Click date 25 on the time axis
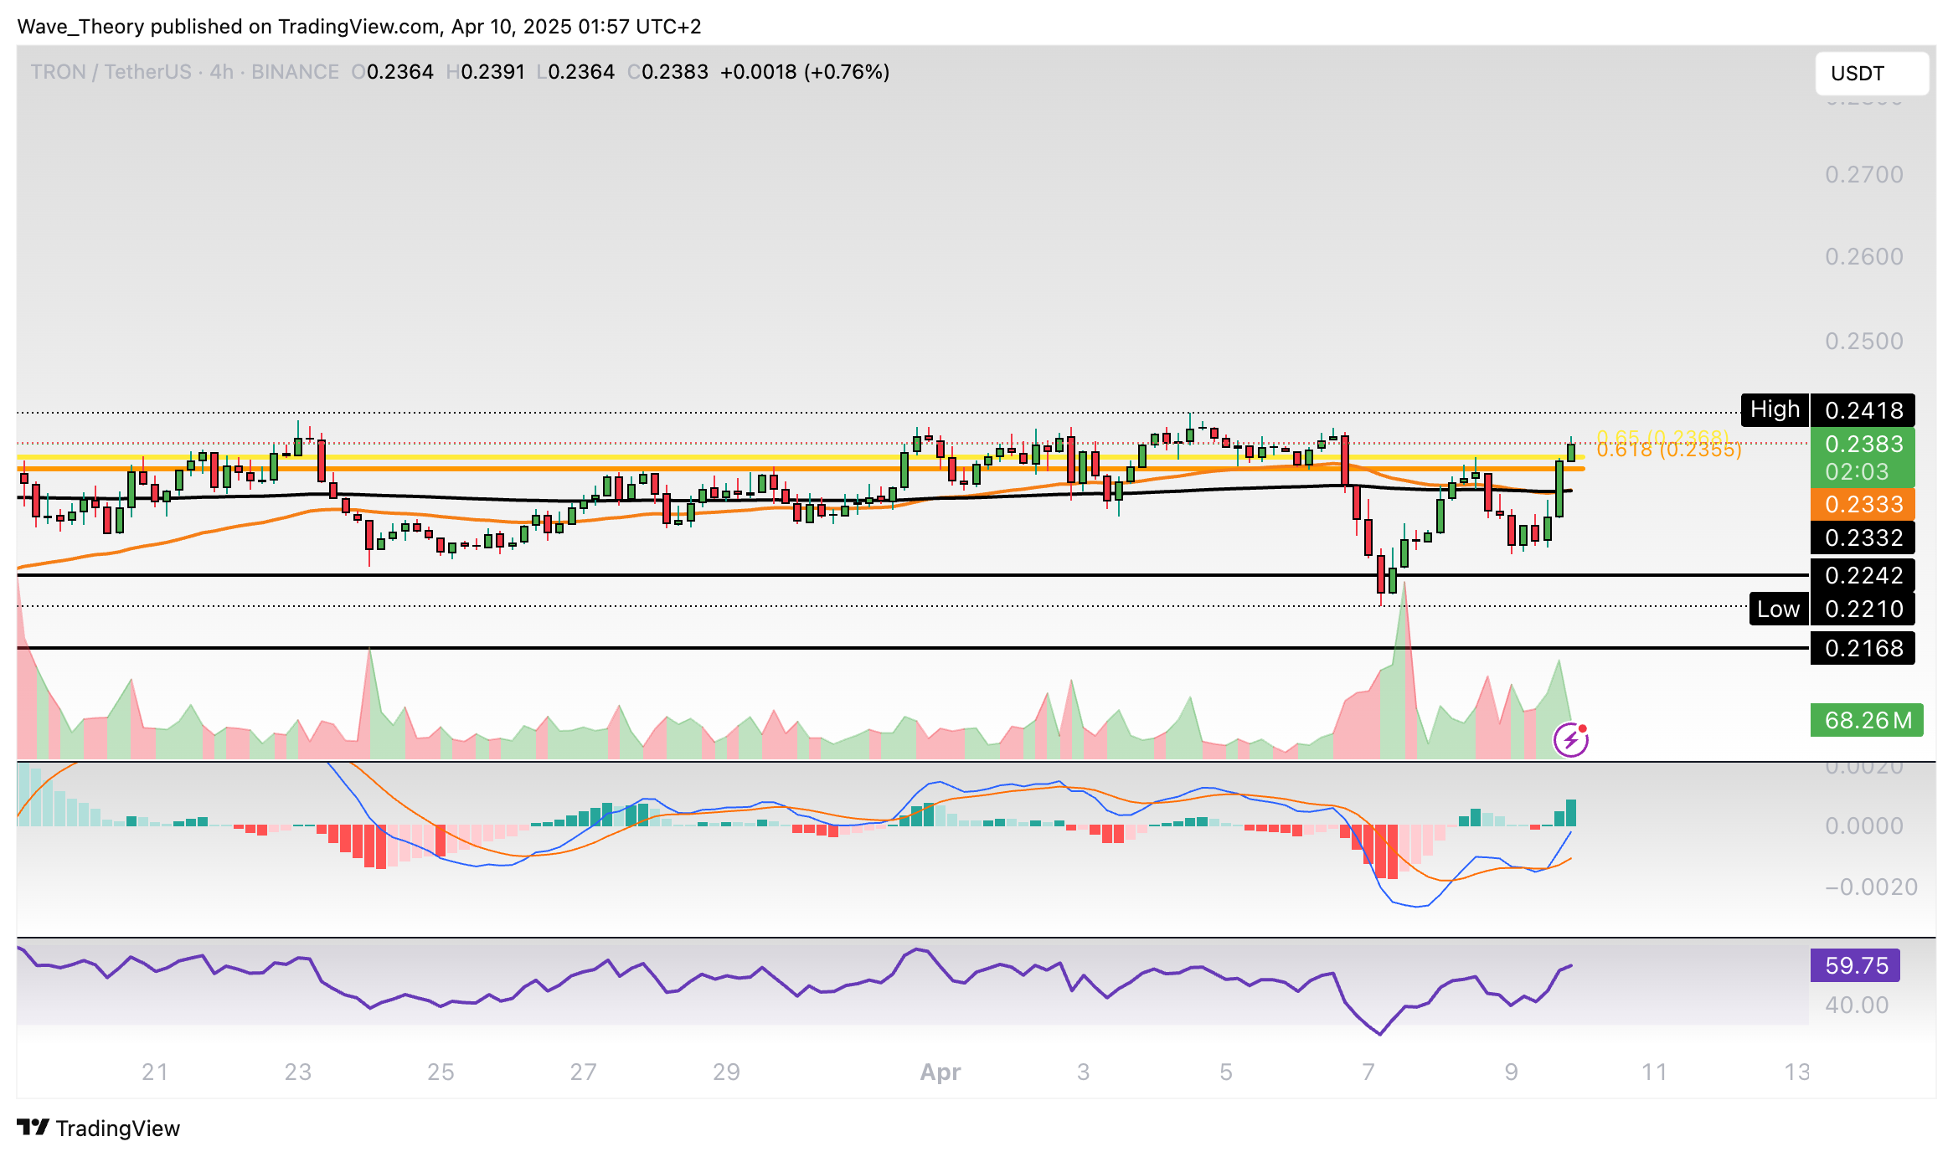Viewport: 1953px width, 1157px height. point(441,1072)
